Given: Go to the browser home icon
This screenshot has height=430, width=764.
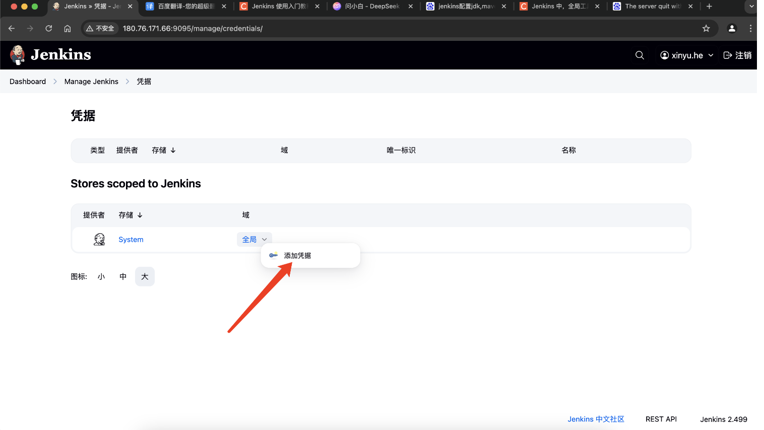Looking at the screenshot, I should 68,28.
